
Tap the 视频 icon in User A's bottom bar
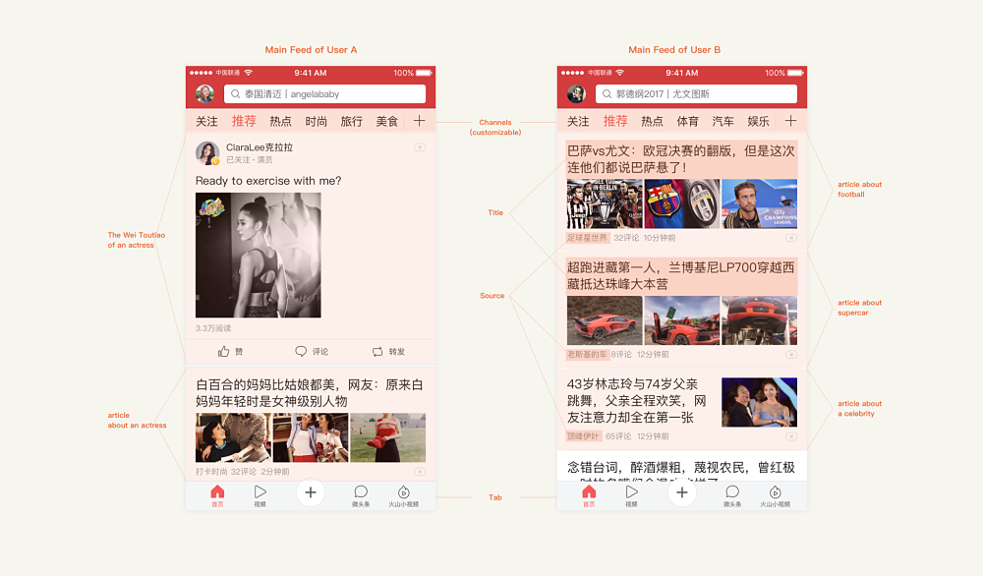point(260,495)
